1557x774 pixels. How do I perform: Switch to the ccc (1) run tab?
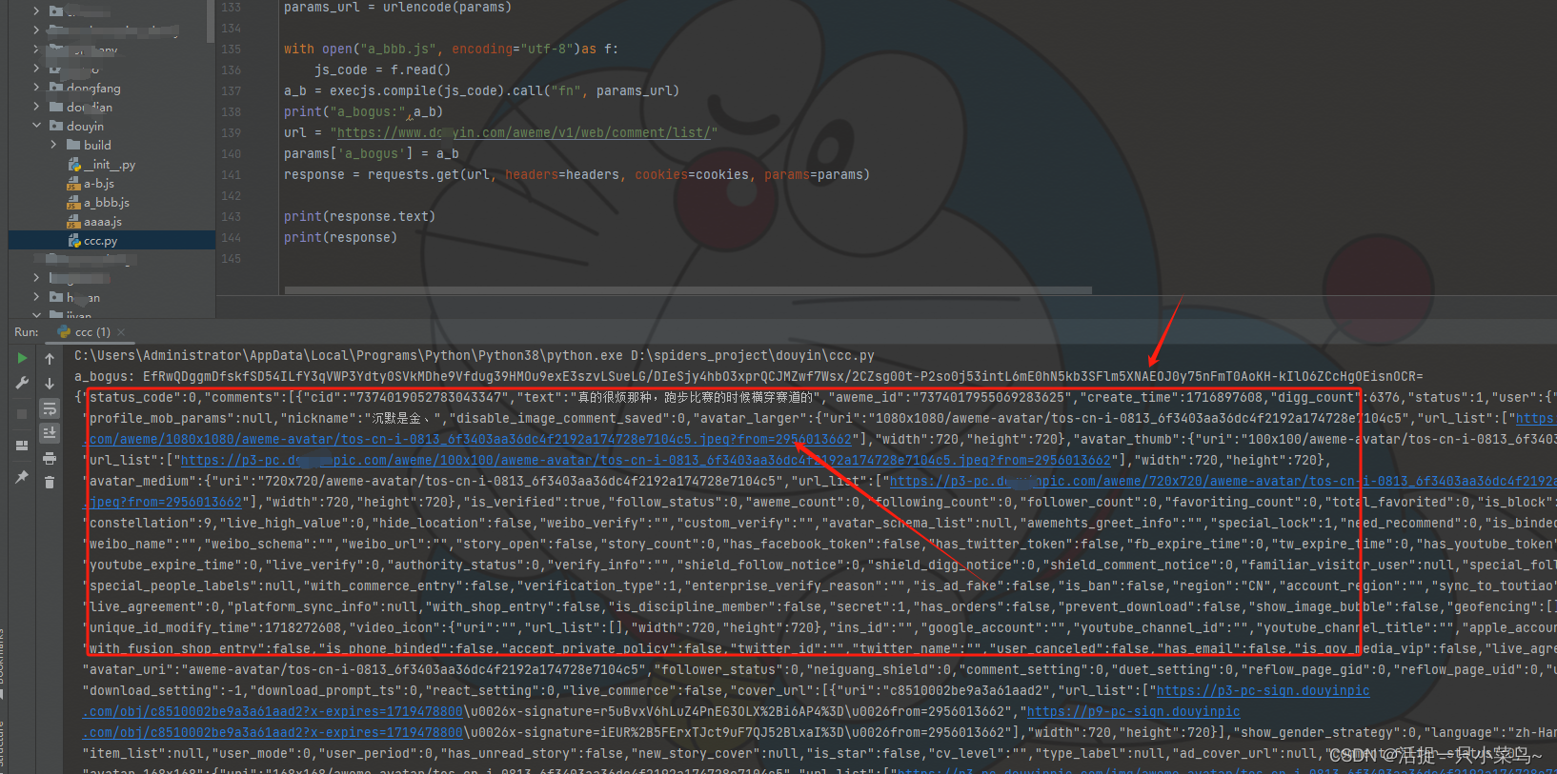[91, 332]
